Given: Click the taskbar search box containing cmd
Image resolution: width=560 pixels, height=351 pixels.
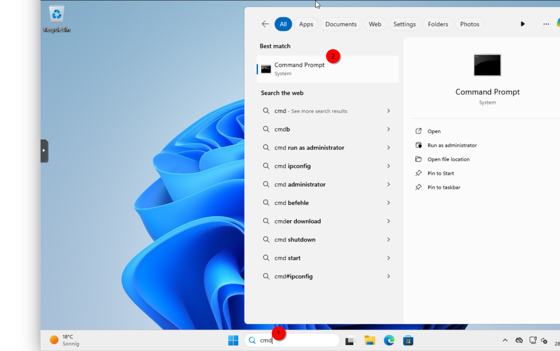Looking at the screenshot, I should coord(292,340).
